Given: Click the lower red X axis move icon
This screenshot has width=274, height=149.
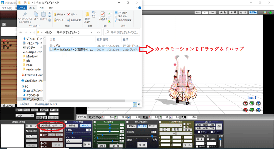Looking at the screenshot, I should tap(245, 110).
